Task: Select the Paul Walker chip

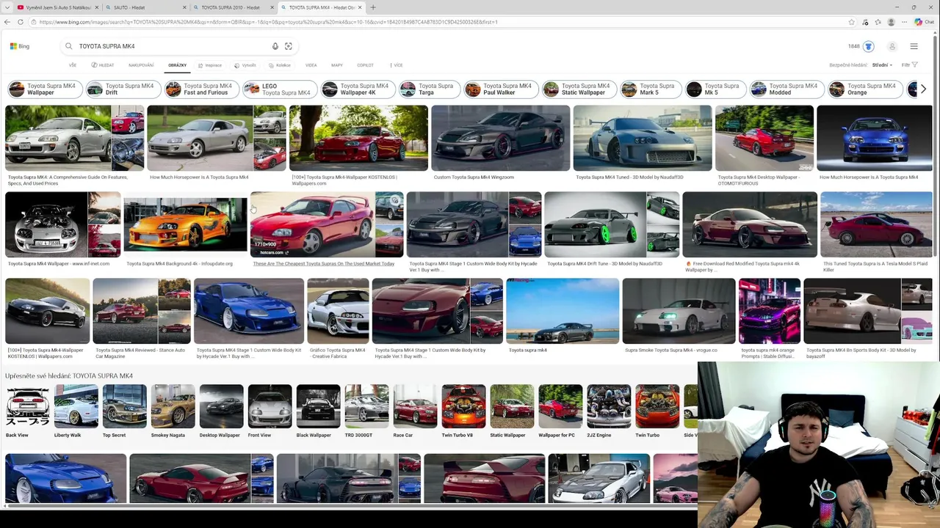Action: coord(499,89)
